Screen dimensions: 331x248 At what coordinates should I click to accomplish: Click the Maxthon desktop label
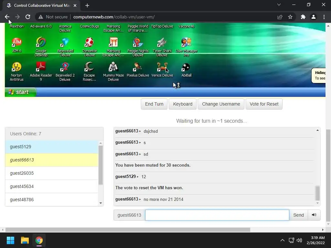tap(17, 26)
